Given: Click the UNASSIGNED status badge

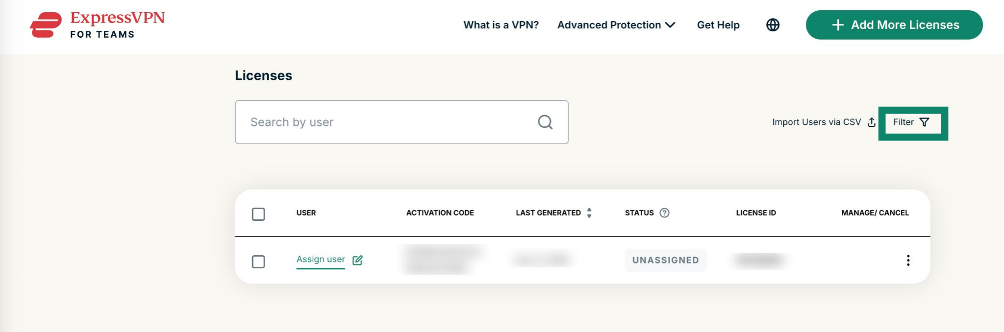Looking at the screenshot, I should tap(666, 260).
